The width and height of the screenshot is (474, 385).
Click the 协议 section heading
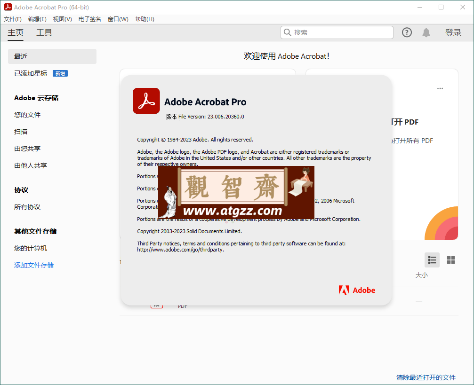21,190
